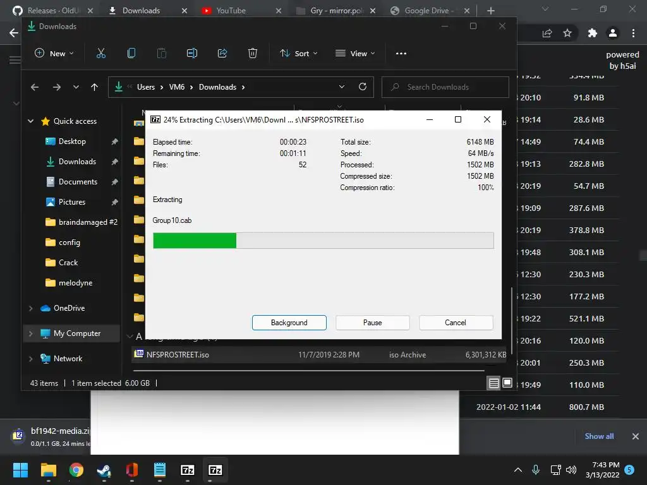Switch to large thumbnails view icon in status bar
The width and height of the screenshot is (647, 485).
click(507, 383)
